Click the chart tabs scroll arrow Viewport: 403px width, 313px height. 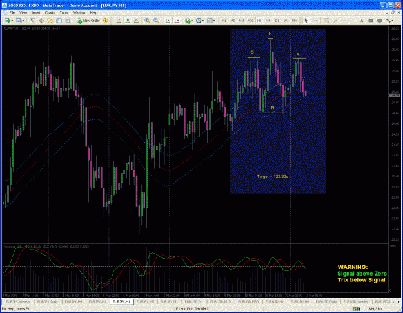[398, 301]
